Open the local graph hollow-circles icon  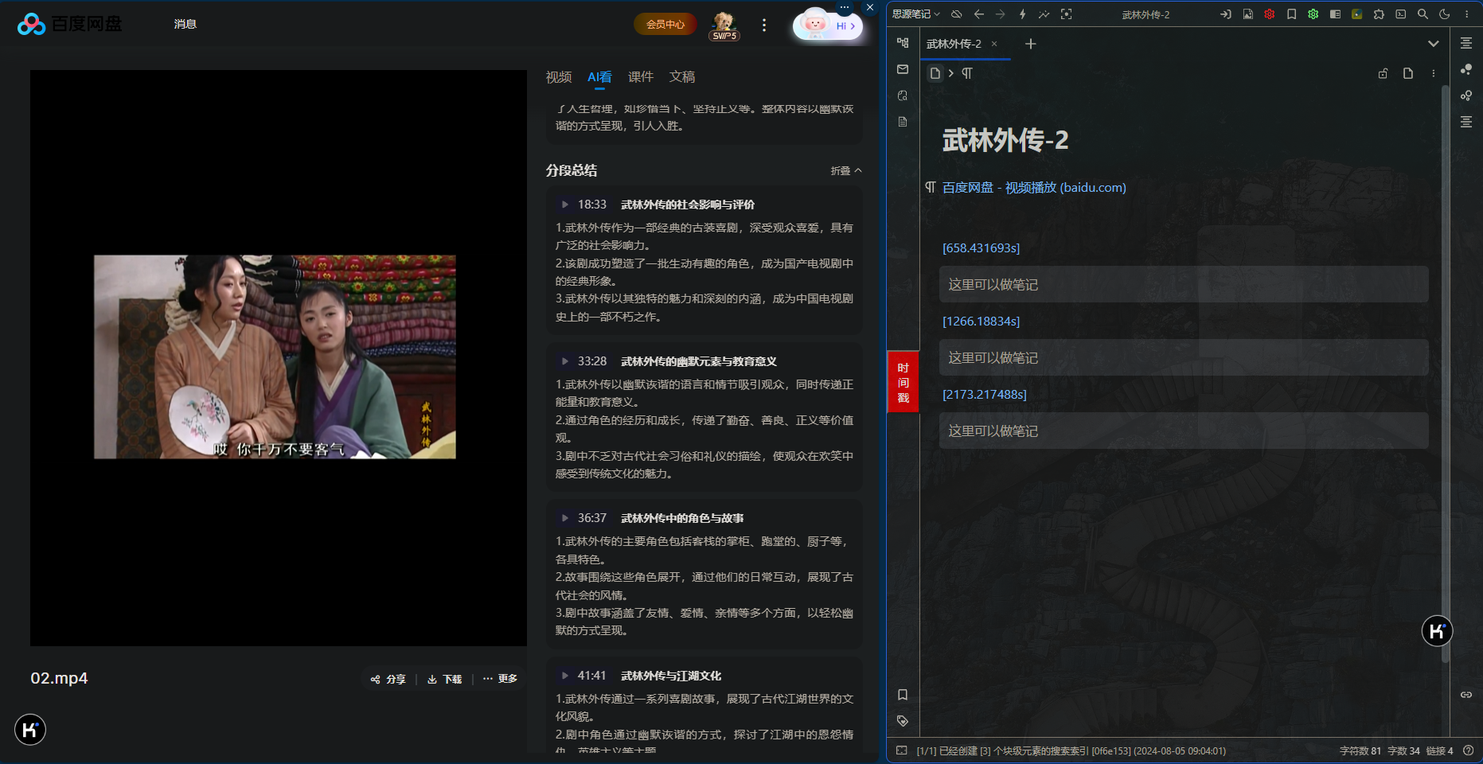point(1466,95)
